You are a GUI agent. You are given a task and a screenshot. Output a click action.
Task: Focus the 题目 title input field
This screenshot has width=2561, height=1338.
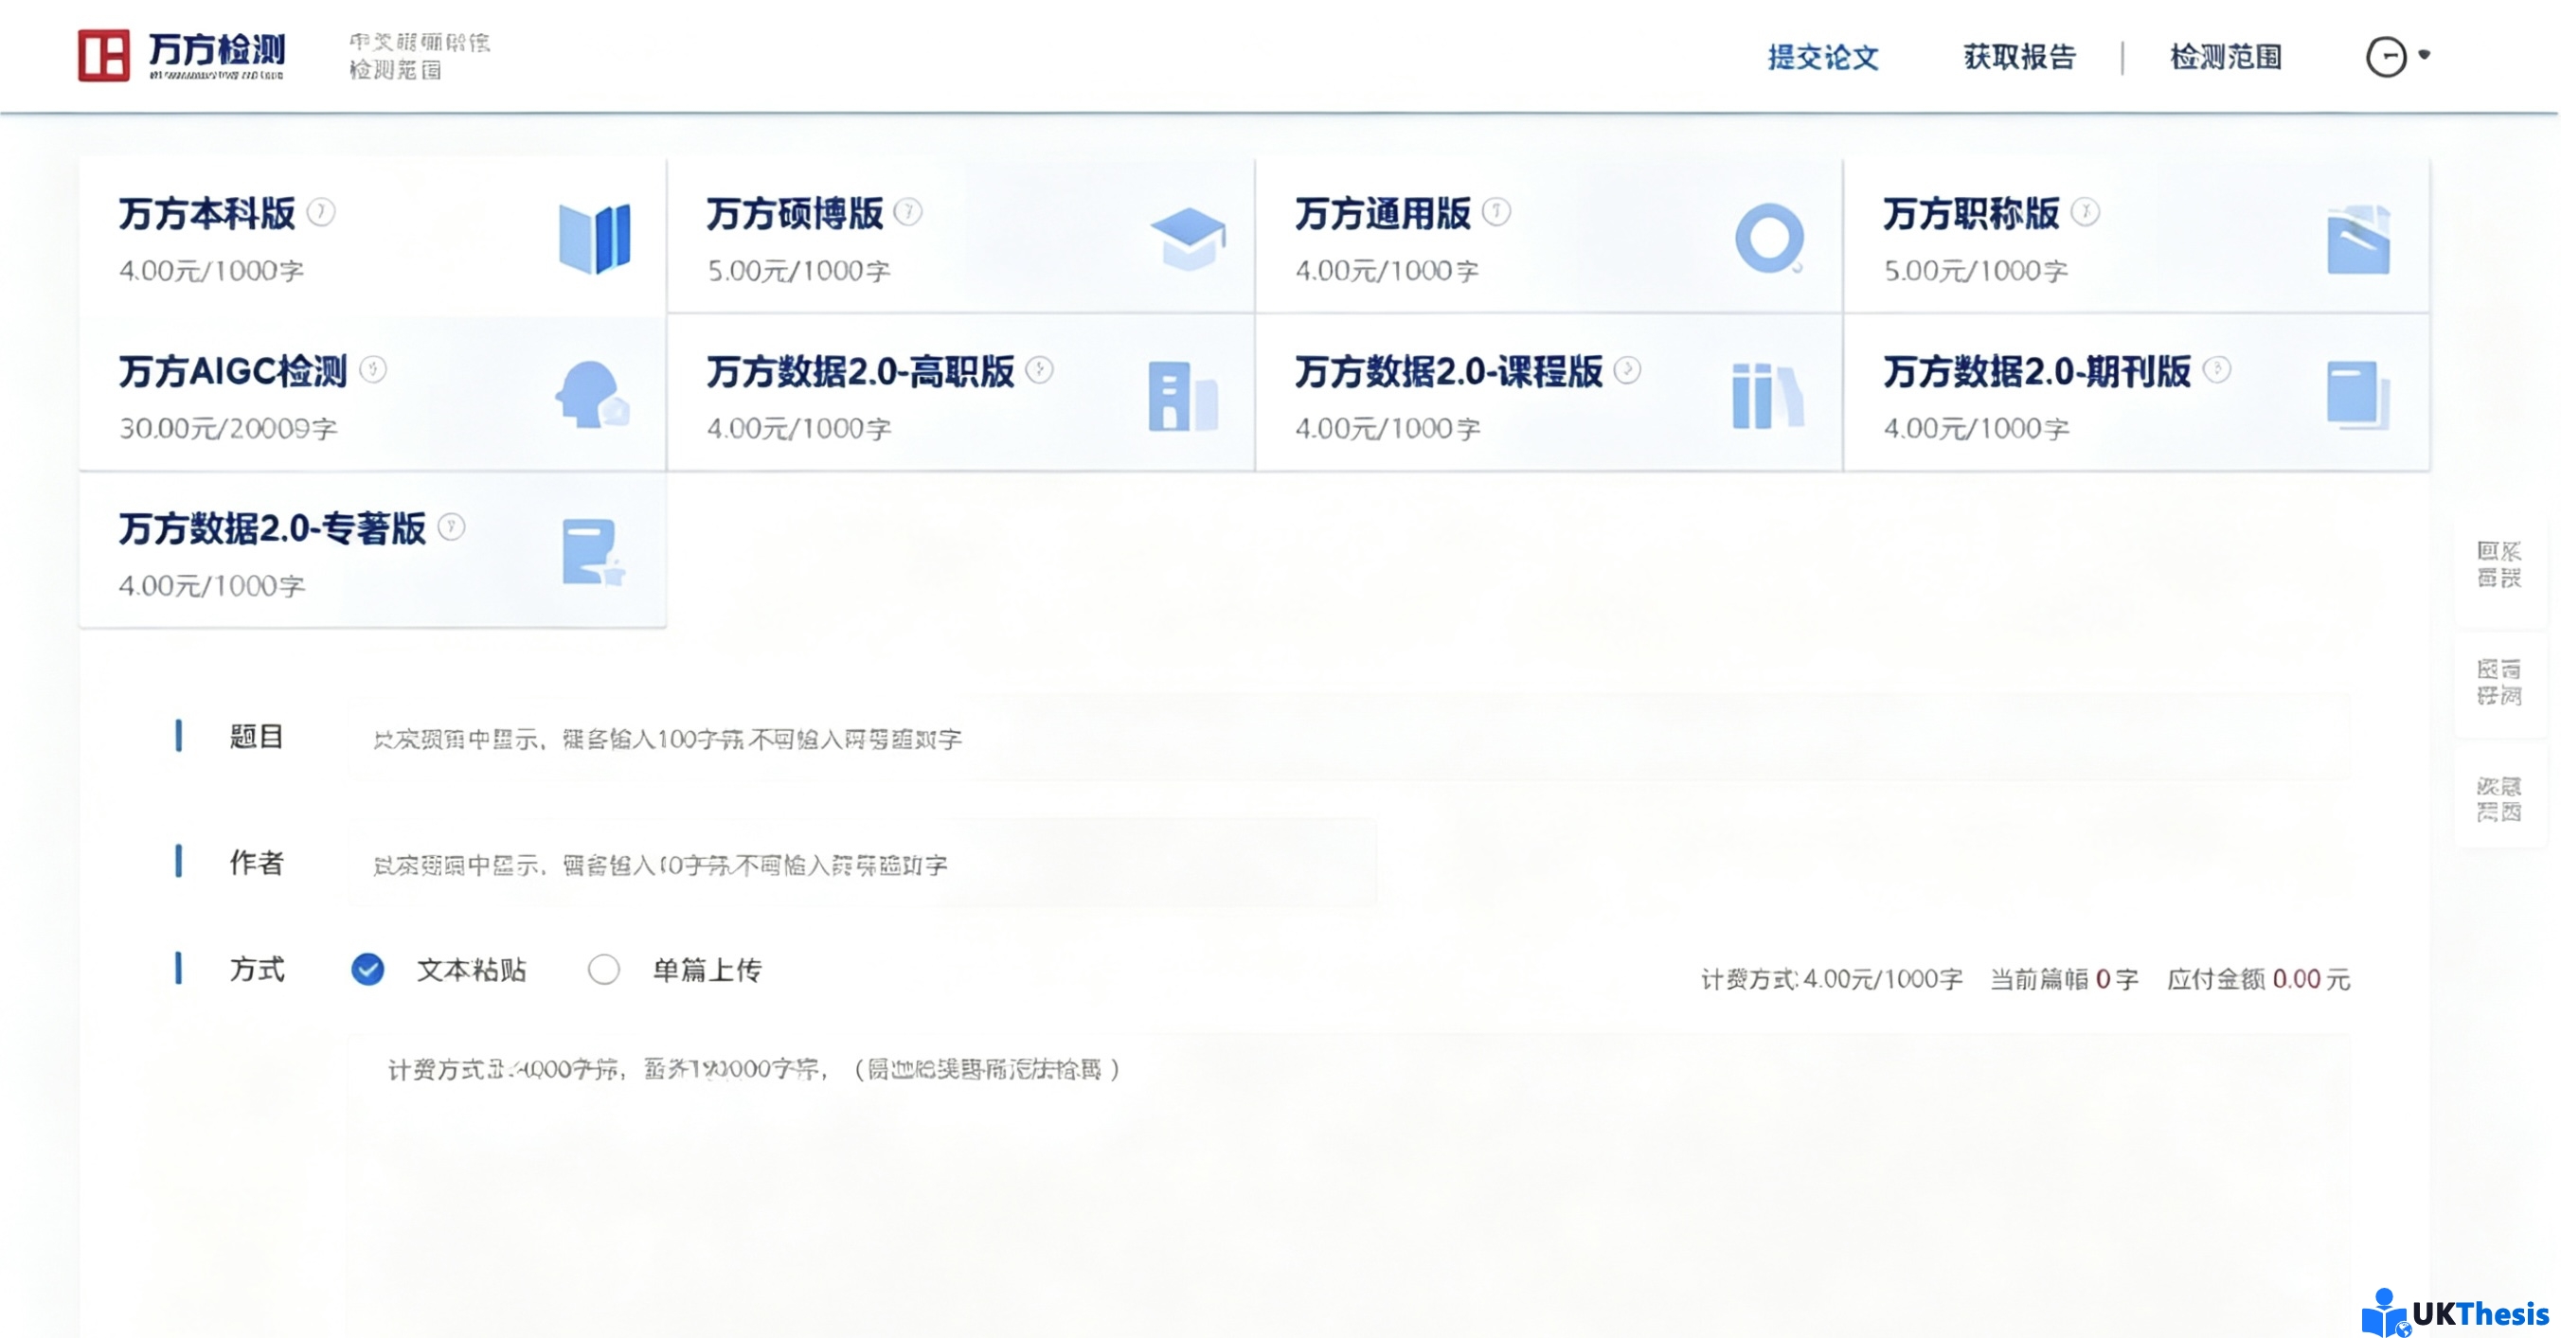pyautogui.click(x=1349, y=739)
